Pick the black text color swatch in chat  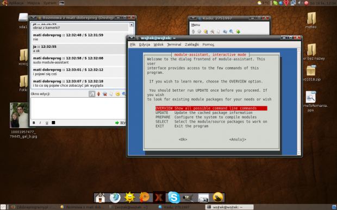coord(53,123)
